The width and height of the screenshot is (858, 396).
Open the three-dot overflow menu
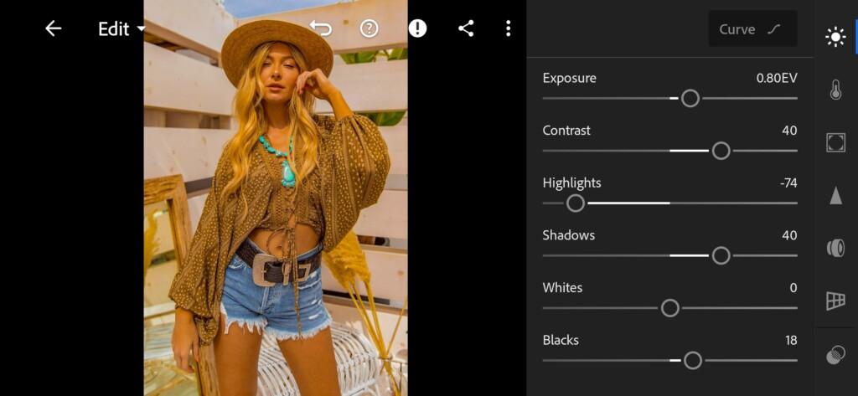(x=509, y=28)
